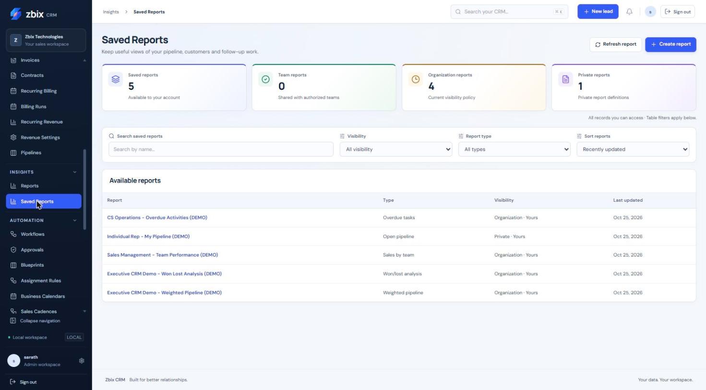
Task: Click the sidebar vertical scrollbar
Action: click(85, 189)
